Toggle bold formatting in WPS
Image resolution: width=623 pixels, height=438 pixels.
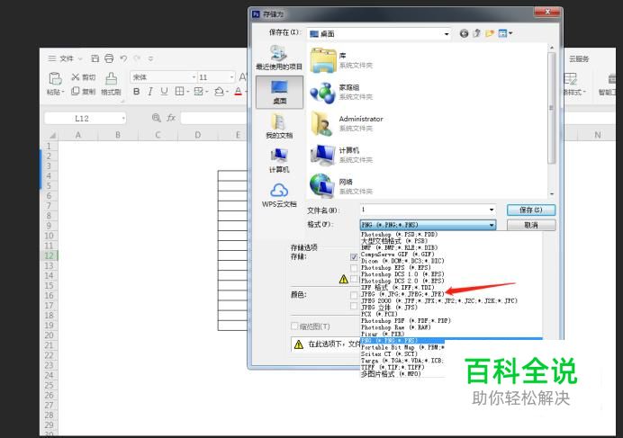coord(136,92)
